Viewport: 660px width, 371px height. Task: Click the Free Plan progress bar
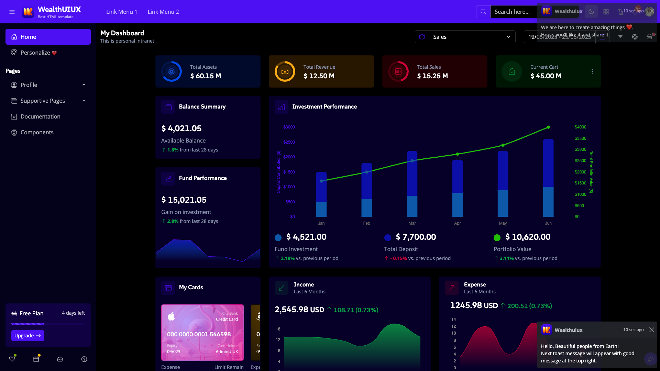(x=48, y=324)
